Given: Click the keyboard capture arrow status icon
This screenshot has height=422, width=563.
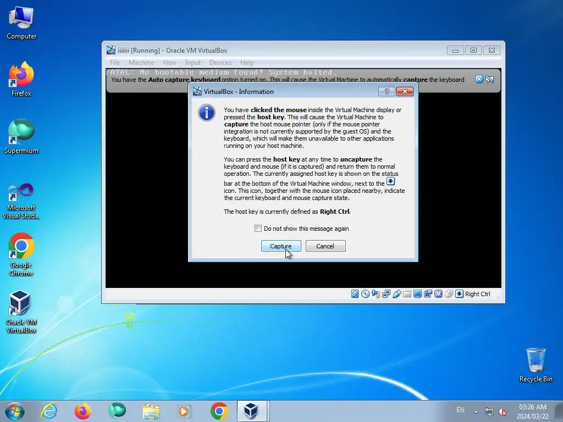Looking at the screenshot, I should pos(459,294).
